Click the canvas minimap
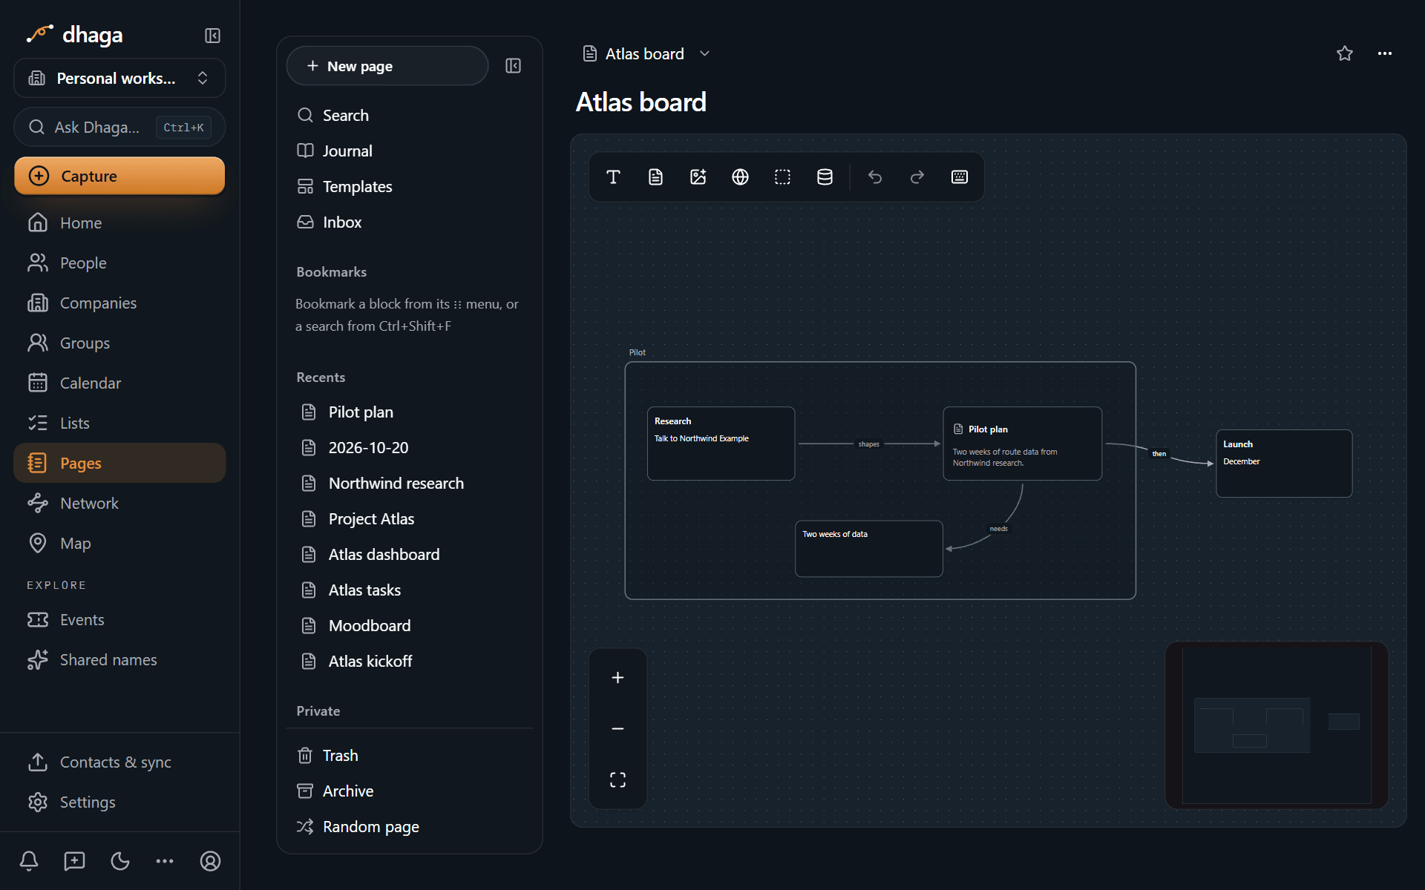Image resolution: width=1425 pixels, height=890 pixels. tap(1277, 725)
